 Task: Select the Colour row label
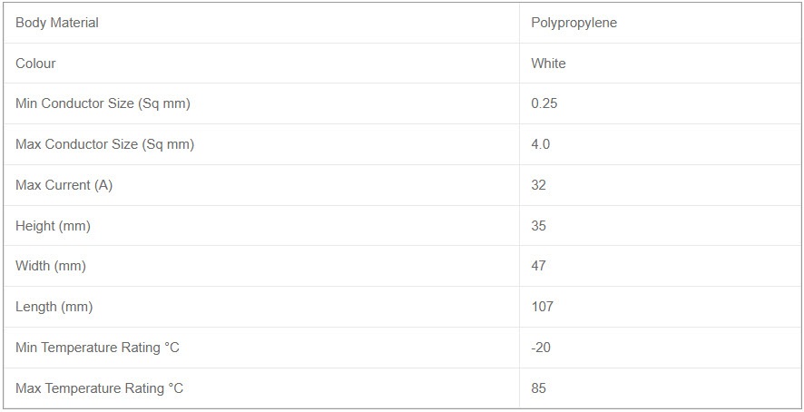35,64
